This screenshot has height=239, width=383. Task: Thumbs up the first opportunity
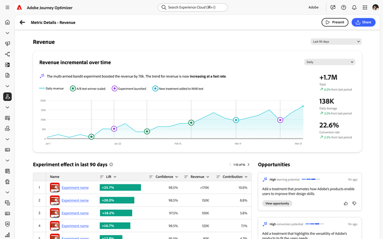tap(346, 203)
